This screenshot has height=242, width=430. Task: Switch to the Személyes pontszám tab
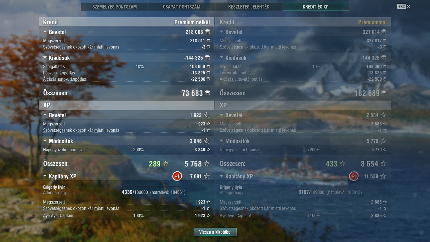click(x=115, y=7)
